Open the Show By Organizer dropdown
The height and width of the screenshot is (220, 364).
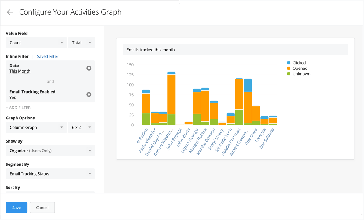50,151
